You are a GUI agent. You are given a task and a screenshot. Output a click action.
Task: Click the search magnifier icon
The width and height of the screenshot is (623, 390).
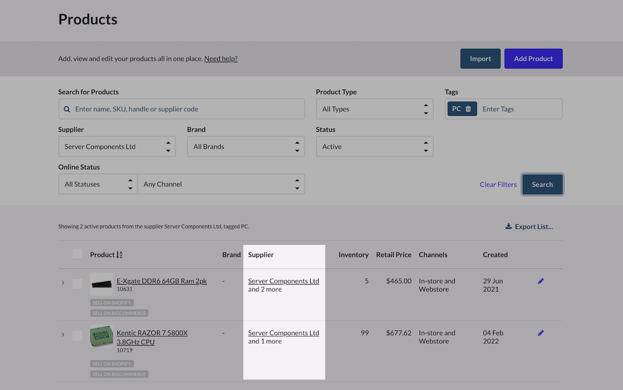coord(67,109)
